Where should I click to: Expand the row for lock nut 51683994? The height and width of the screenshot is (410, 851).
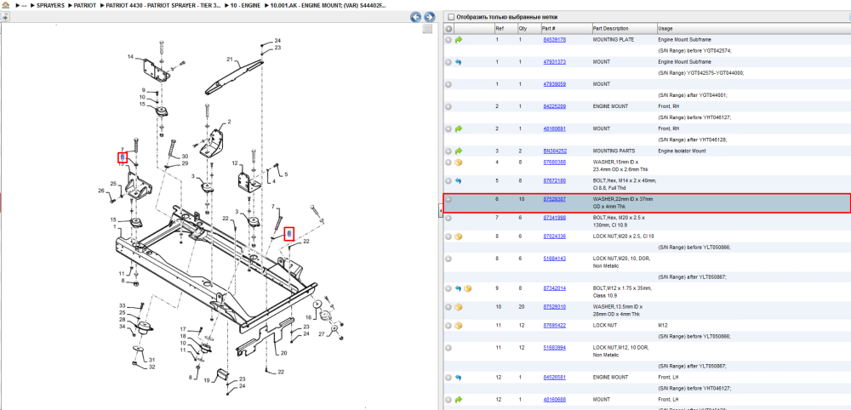pyautogui.click(x=448, y=348)
